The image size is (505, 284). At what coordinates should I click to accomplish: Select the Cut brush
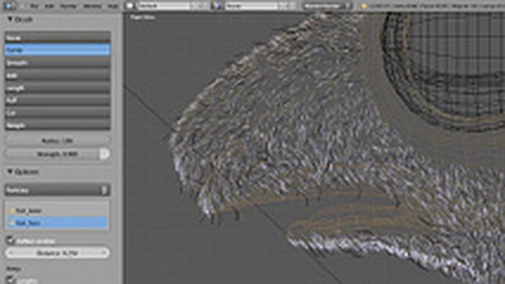[57, 113]
